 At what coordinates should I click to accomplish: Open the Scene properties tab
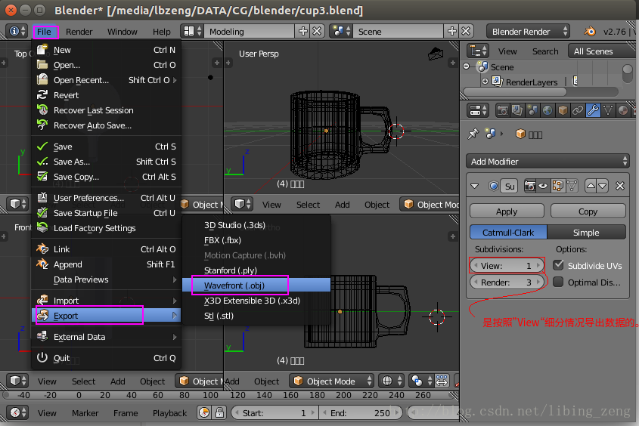[532, 110]
